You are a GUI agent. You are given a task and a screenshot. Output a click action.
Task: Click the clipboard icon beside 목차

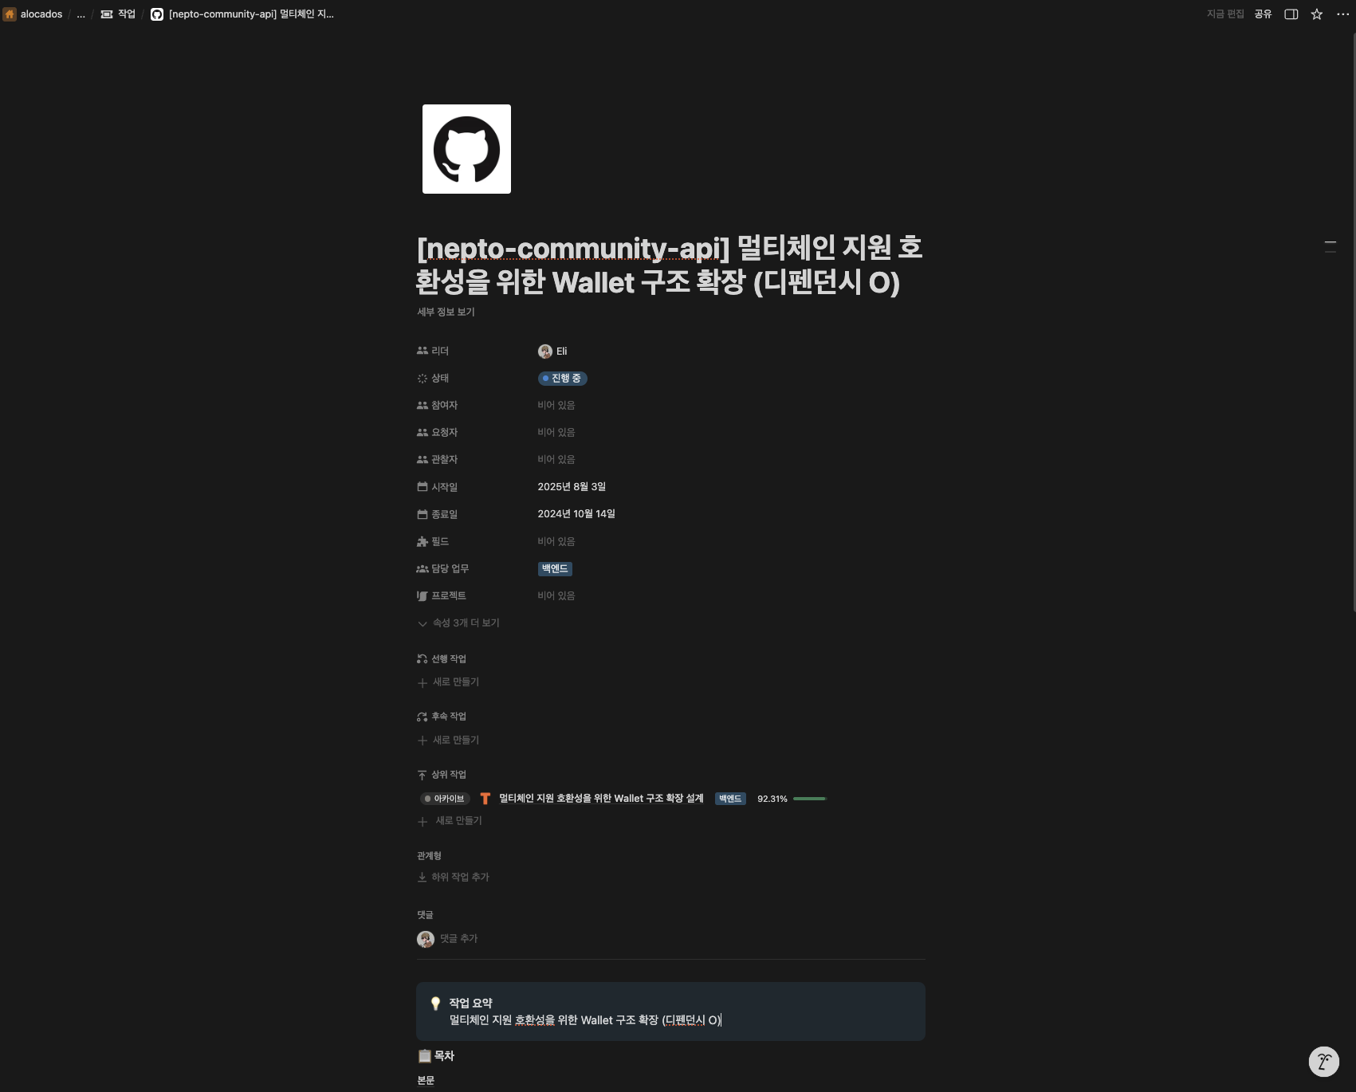coord(425,1056)
